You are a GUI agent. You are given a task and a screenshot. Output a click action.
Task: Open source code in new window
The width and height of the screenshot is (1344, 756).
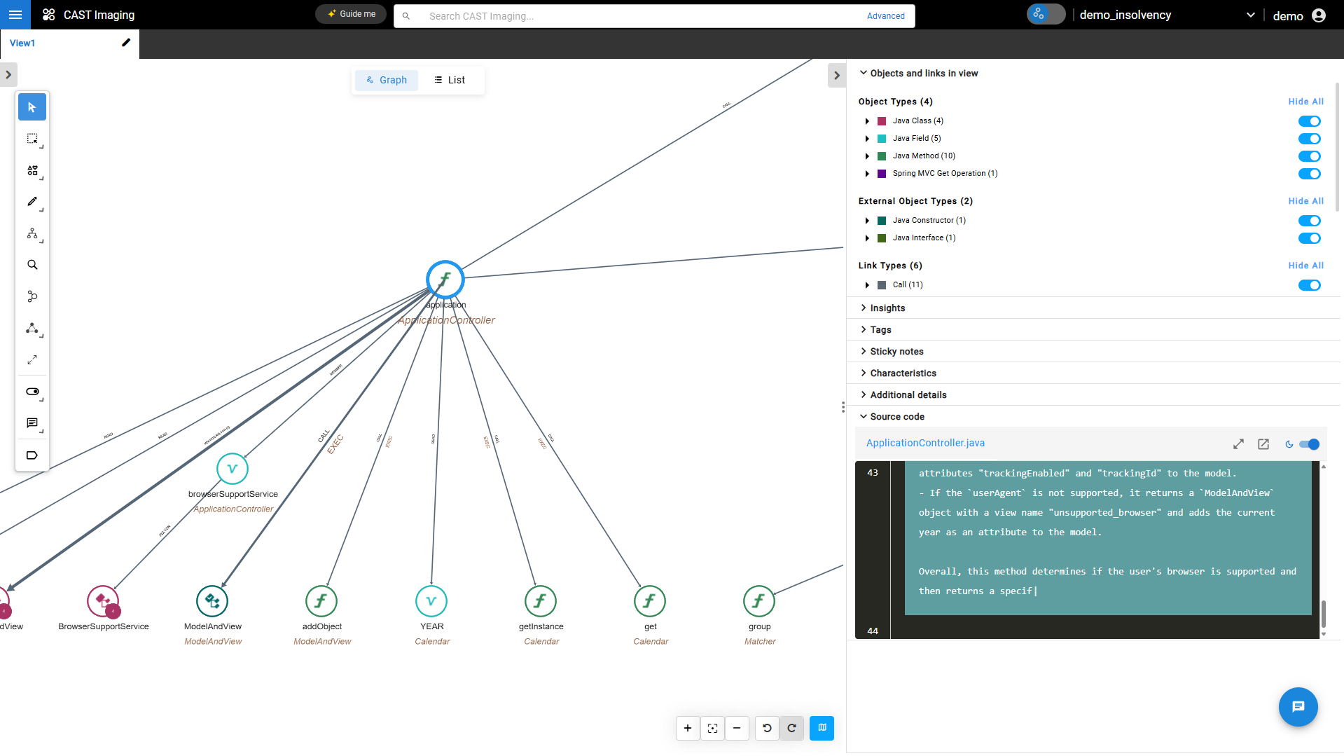(1263, 444)
